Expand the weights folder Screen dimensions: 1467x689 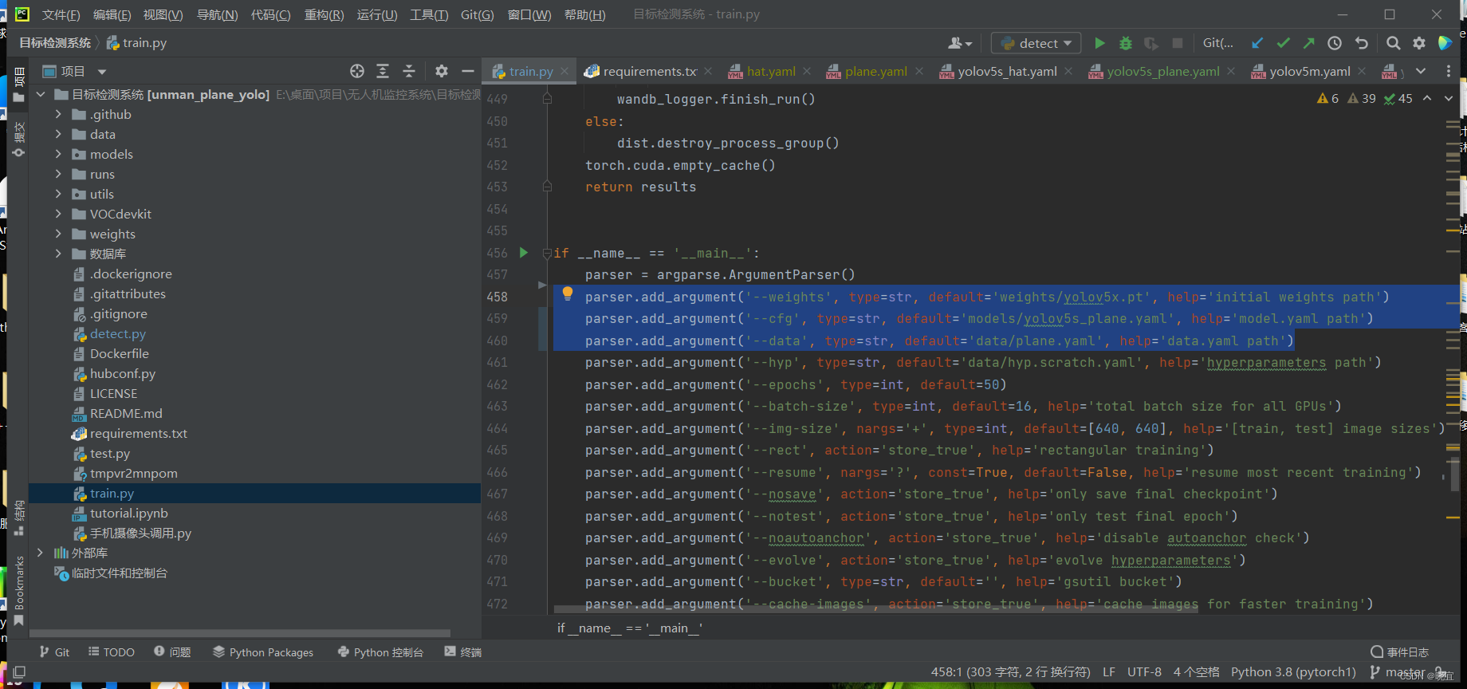(58, 234)
